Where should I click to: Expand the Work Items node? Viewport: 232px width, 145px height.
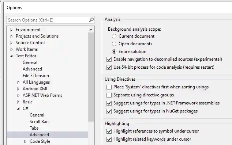[12, 49]
